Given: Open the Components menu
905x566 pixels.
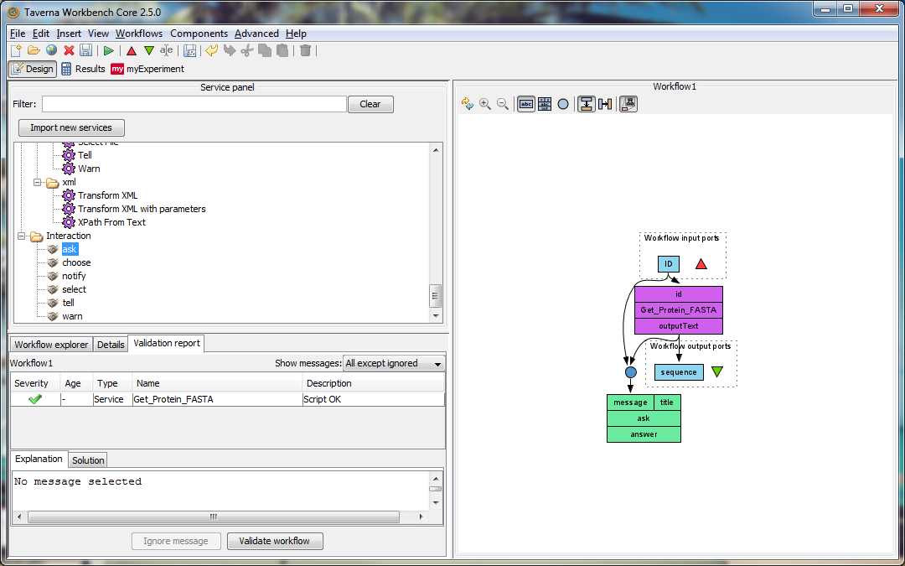Looking at the screenshot, I should tap(199, 34).
